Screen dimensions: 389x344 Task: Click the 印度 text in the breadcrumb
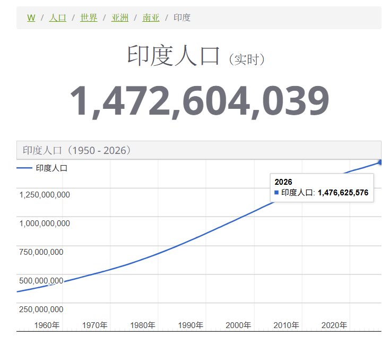182,18
